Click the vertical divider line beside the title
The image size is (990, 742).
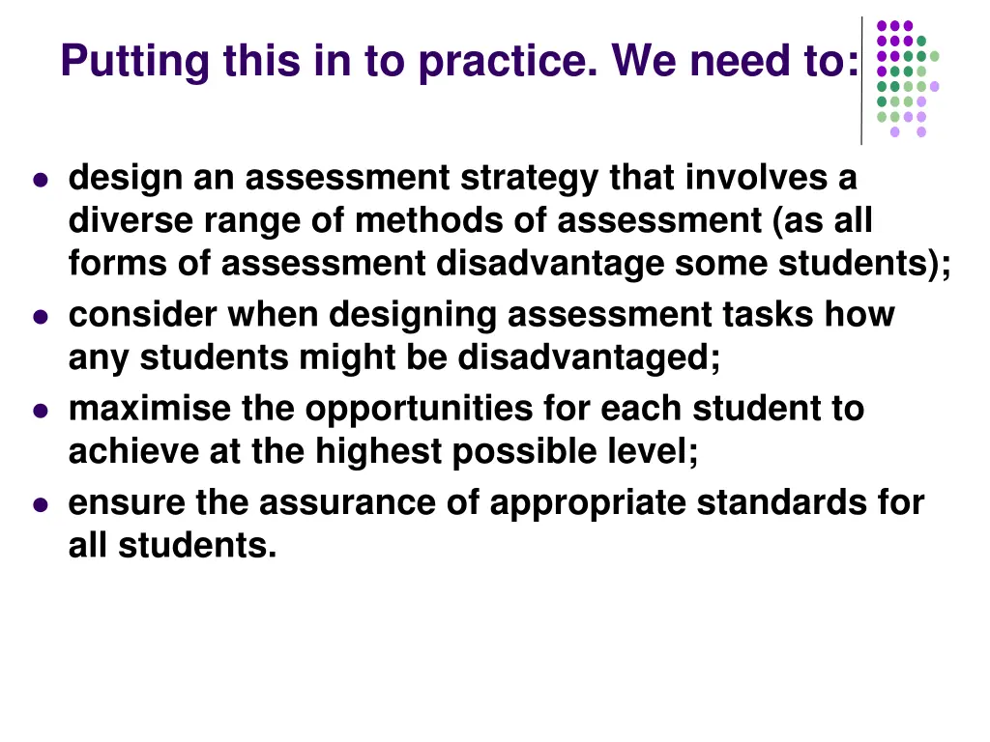861,81
